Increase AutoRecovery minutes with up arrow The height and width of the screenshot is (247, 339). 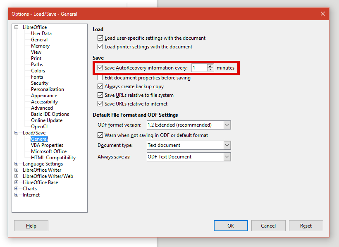coord(210,66)
